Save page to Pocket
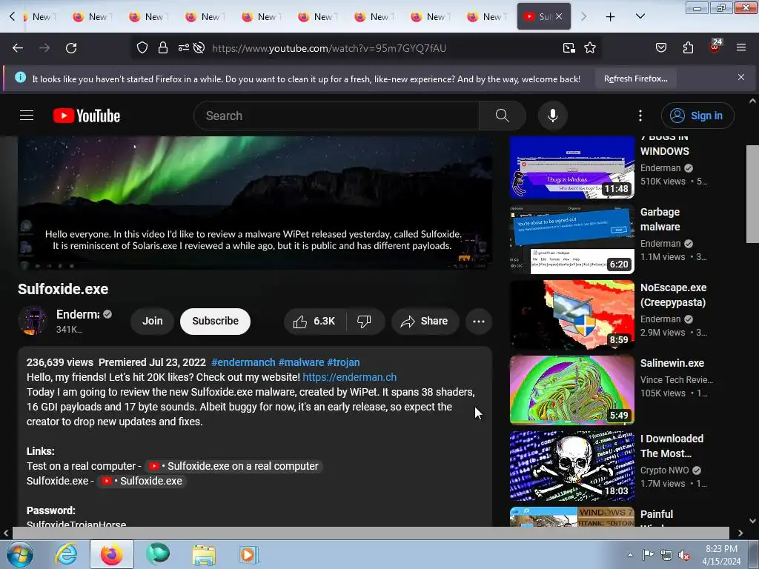Viewport: 759px width, 569px height. coord(660,48)
